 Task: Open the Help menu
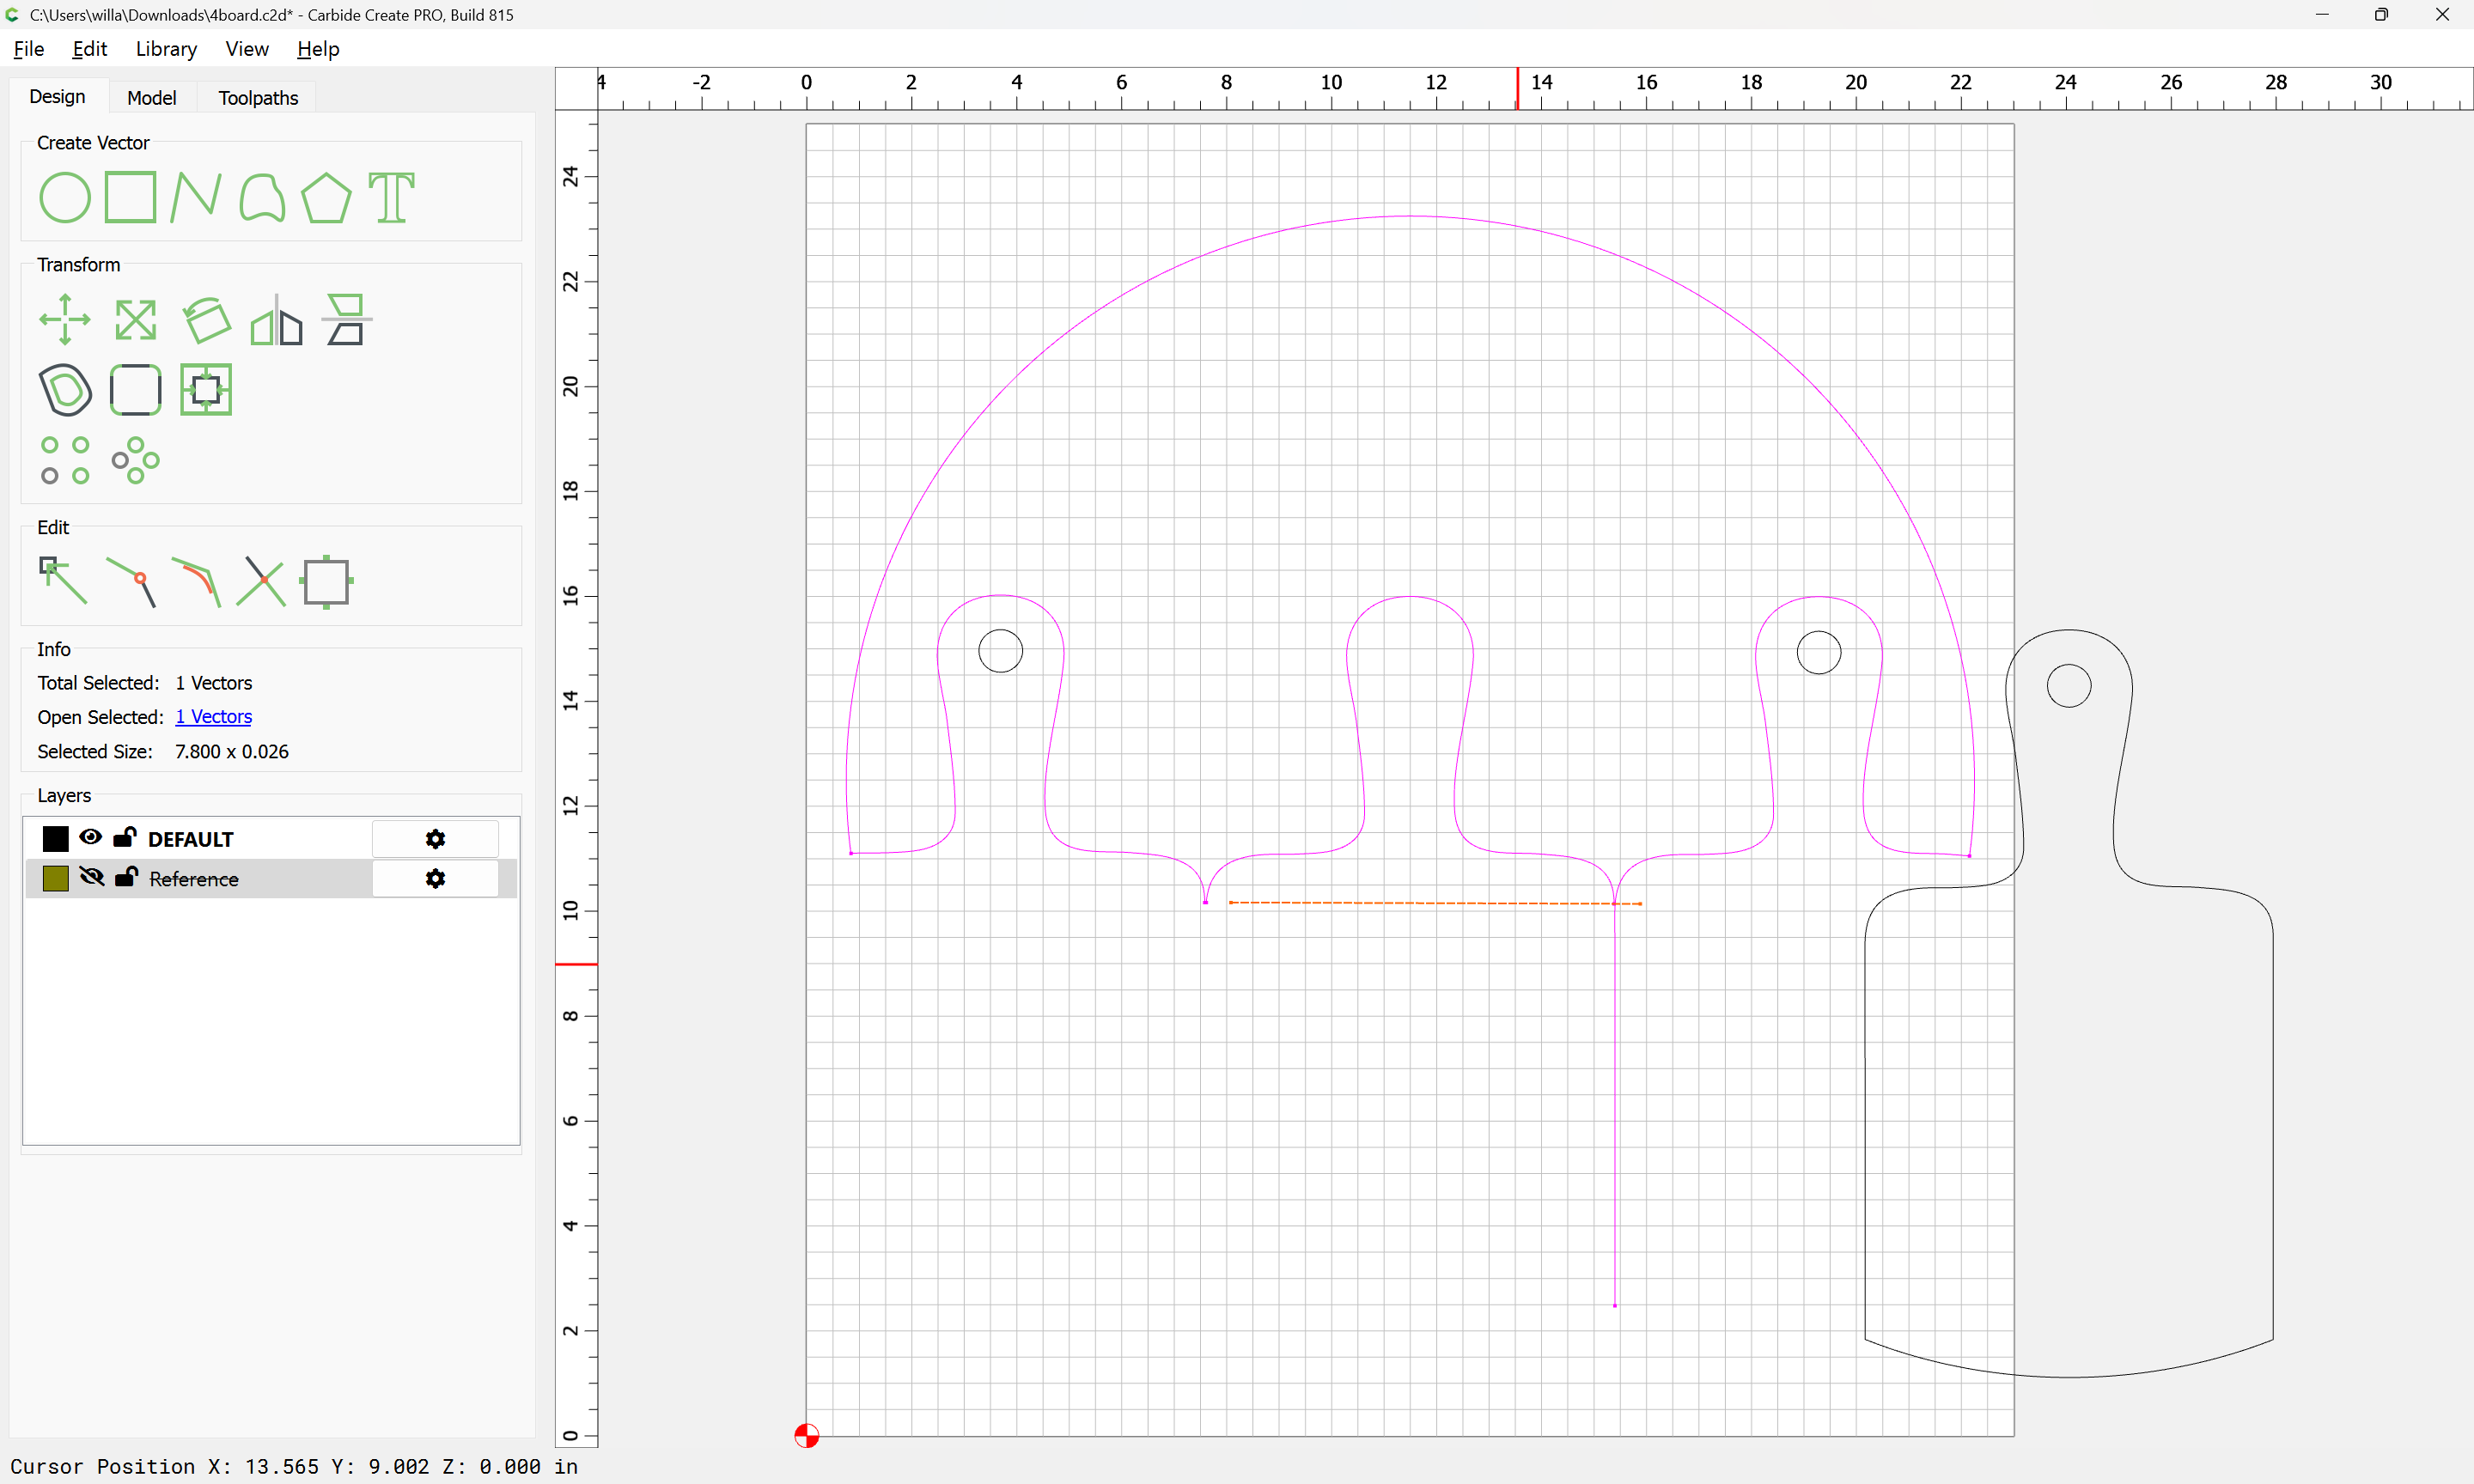[318, 49]
